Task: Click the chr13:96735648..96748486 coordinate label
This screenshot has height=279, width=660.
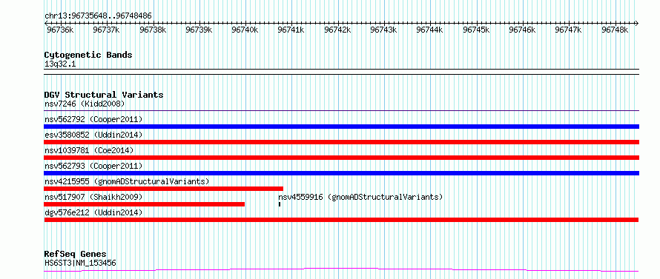Action: coord(98,16)
